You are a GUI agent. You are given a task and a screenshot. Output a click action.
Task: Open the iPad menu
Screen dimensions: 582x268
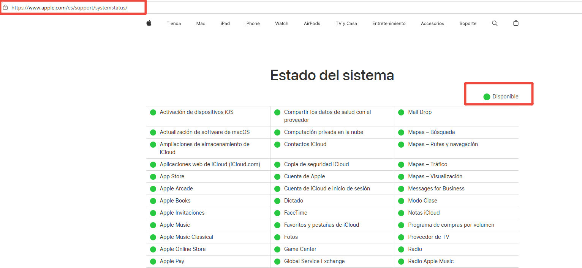tap(225, 23)
